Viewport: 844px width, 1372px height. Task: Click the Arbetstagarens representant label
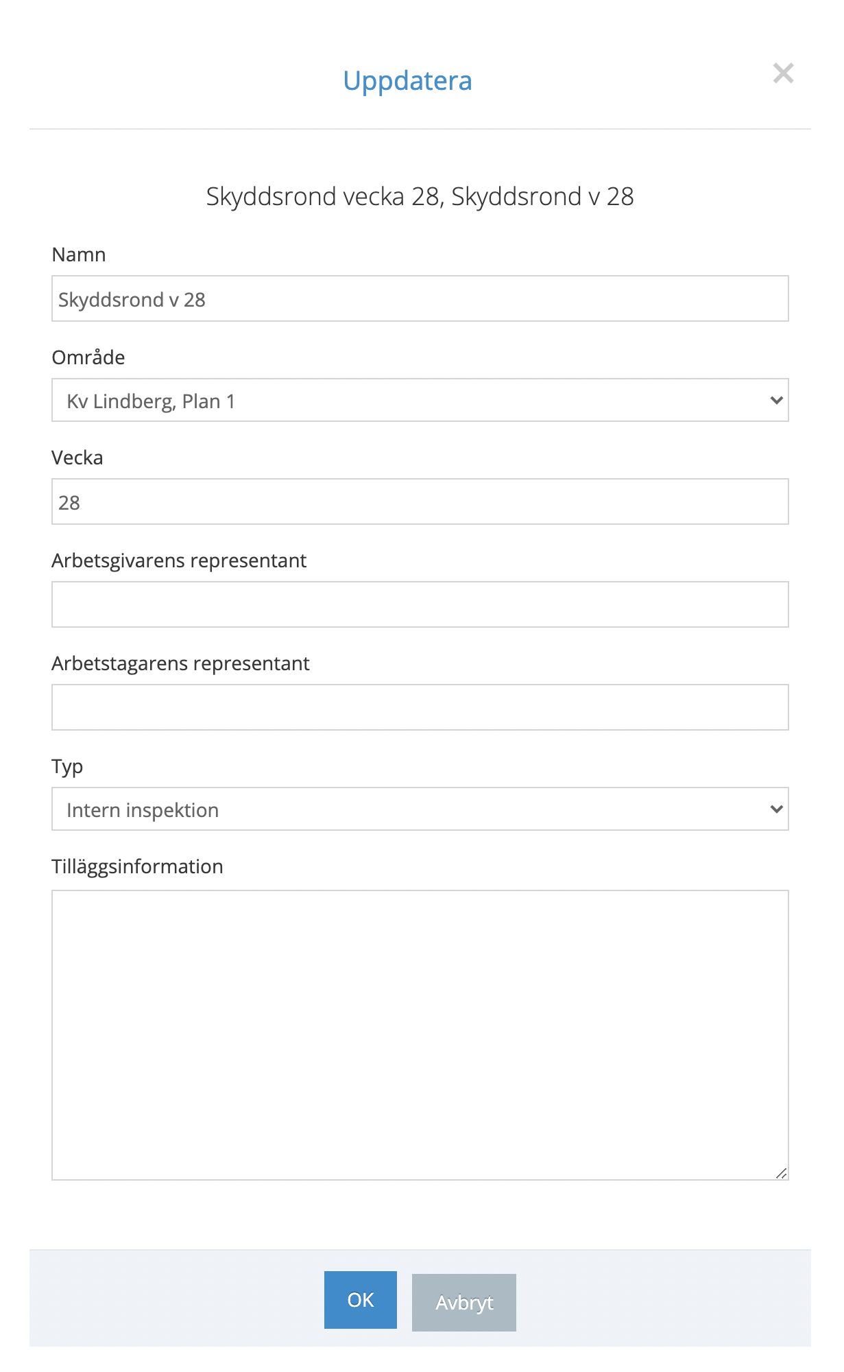point(181,664)
